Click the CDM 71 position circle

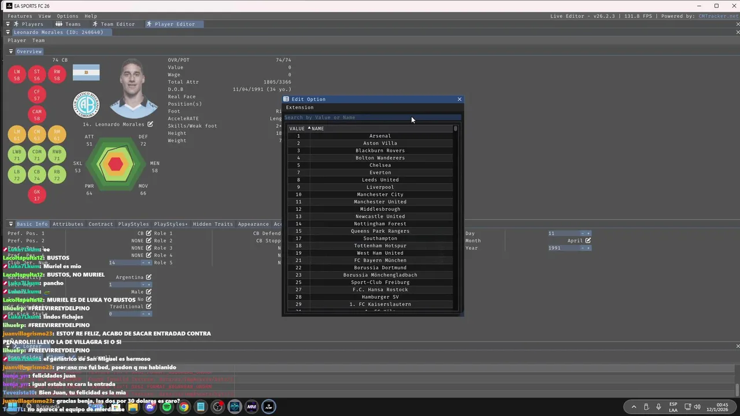pos(37,155)
